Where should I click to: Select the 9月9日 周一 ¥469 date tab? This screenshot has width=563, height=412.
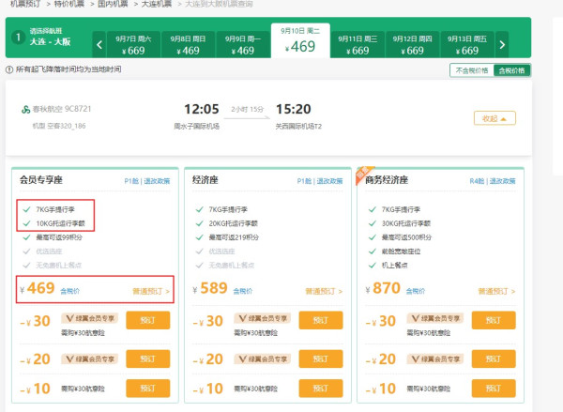click(x=243, y=44)
